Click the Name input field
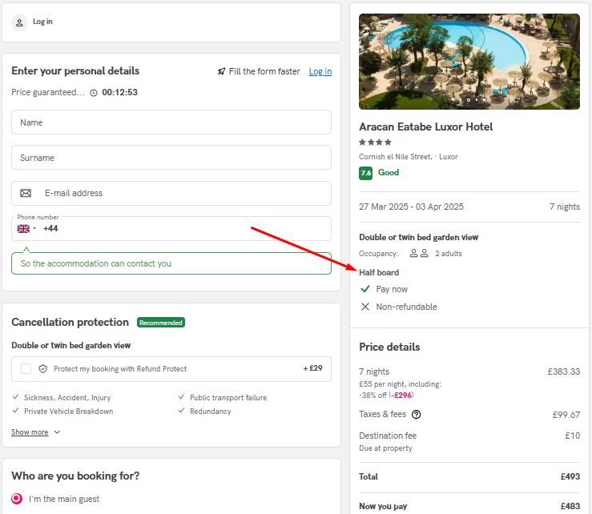 click(171, 122)
